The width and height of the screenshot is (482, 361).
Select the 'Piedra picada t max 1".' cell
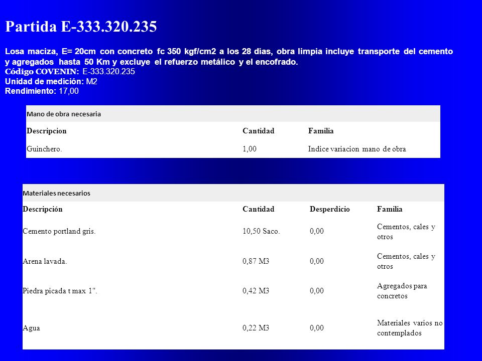(60, 291)
